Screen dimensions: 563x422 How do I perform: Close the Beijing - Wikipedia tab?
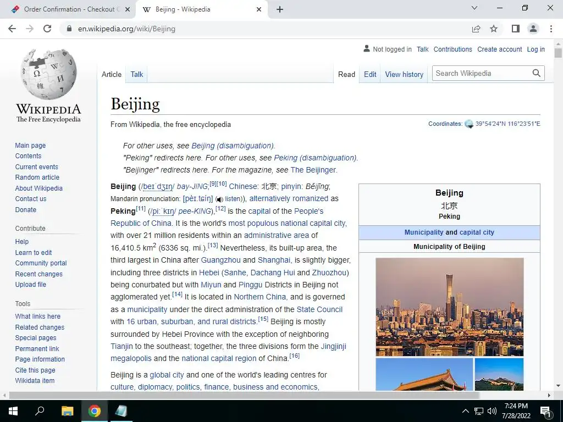pyautogui.click(x=259, y=9)
